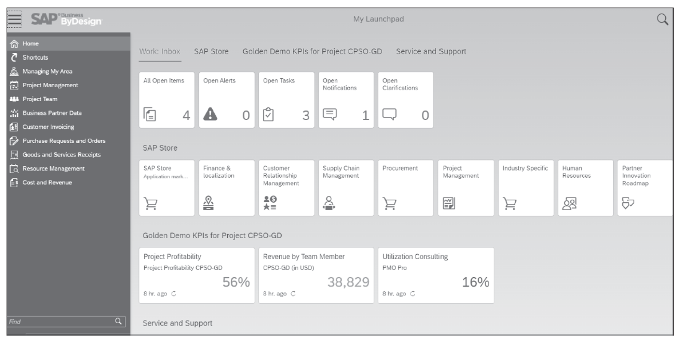681x342 pixels.
Task: Click the chart icon on Project Management tile
Action: click(449, 203)
